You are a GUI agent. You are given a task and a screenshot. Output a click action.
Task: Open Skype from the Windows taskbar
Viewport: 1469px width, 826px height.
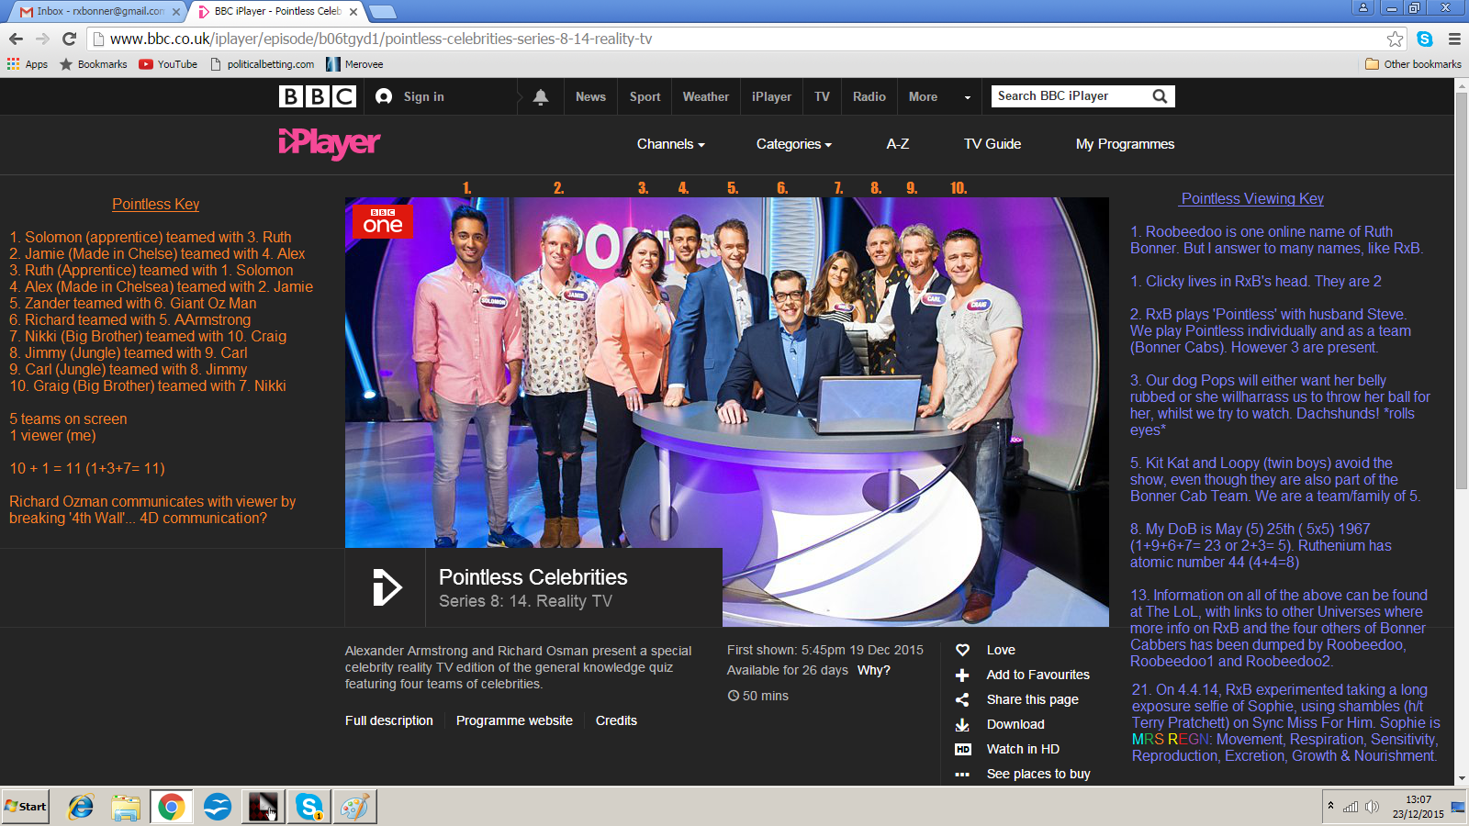pyautogui.click(x=308, y=807)
